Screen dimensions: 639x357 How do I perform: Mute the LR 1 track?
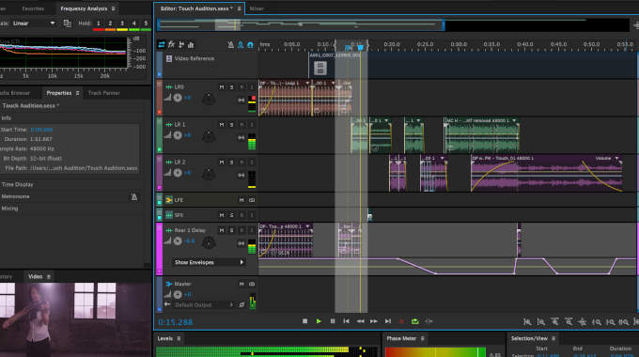(222, 124)
